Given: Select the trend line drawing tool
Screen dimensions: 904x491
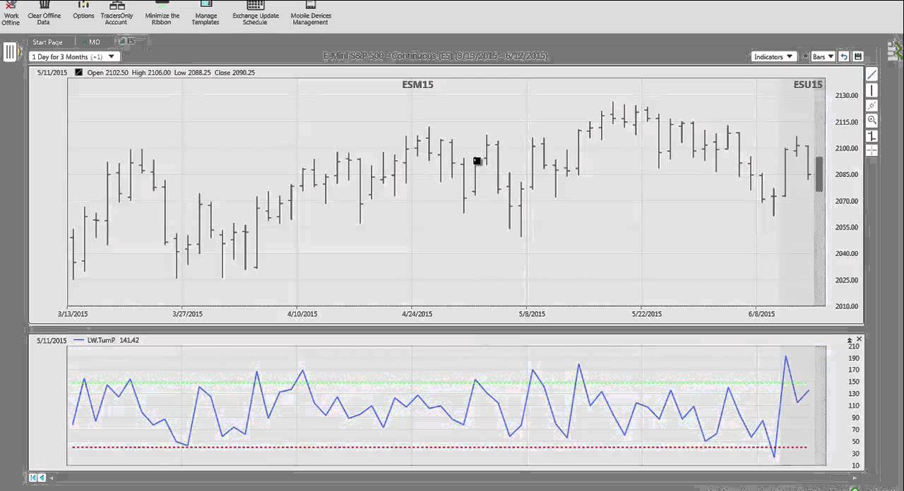Looking at the screenshot, I should coord(872,75).
